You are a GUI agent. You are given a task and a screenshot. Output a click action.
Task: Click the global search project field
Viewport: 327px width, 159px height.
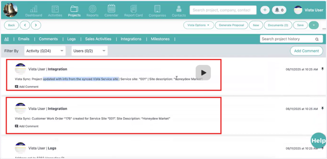[223, 10]
